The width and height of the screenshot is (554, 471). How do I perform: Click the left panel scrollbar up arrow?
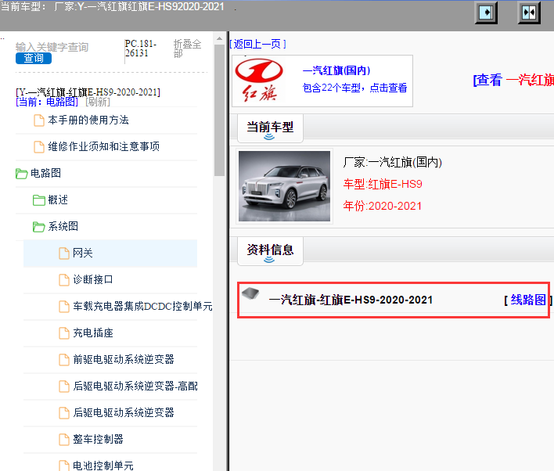coord(219,38)
